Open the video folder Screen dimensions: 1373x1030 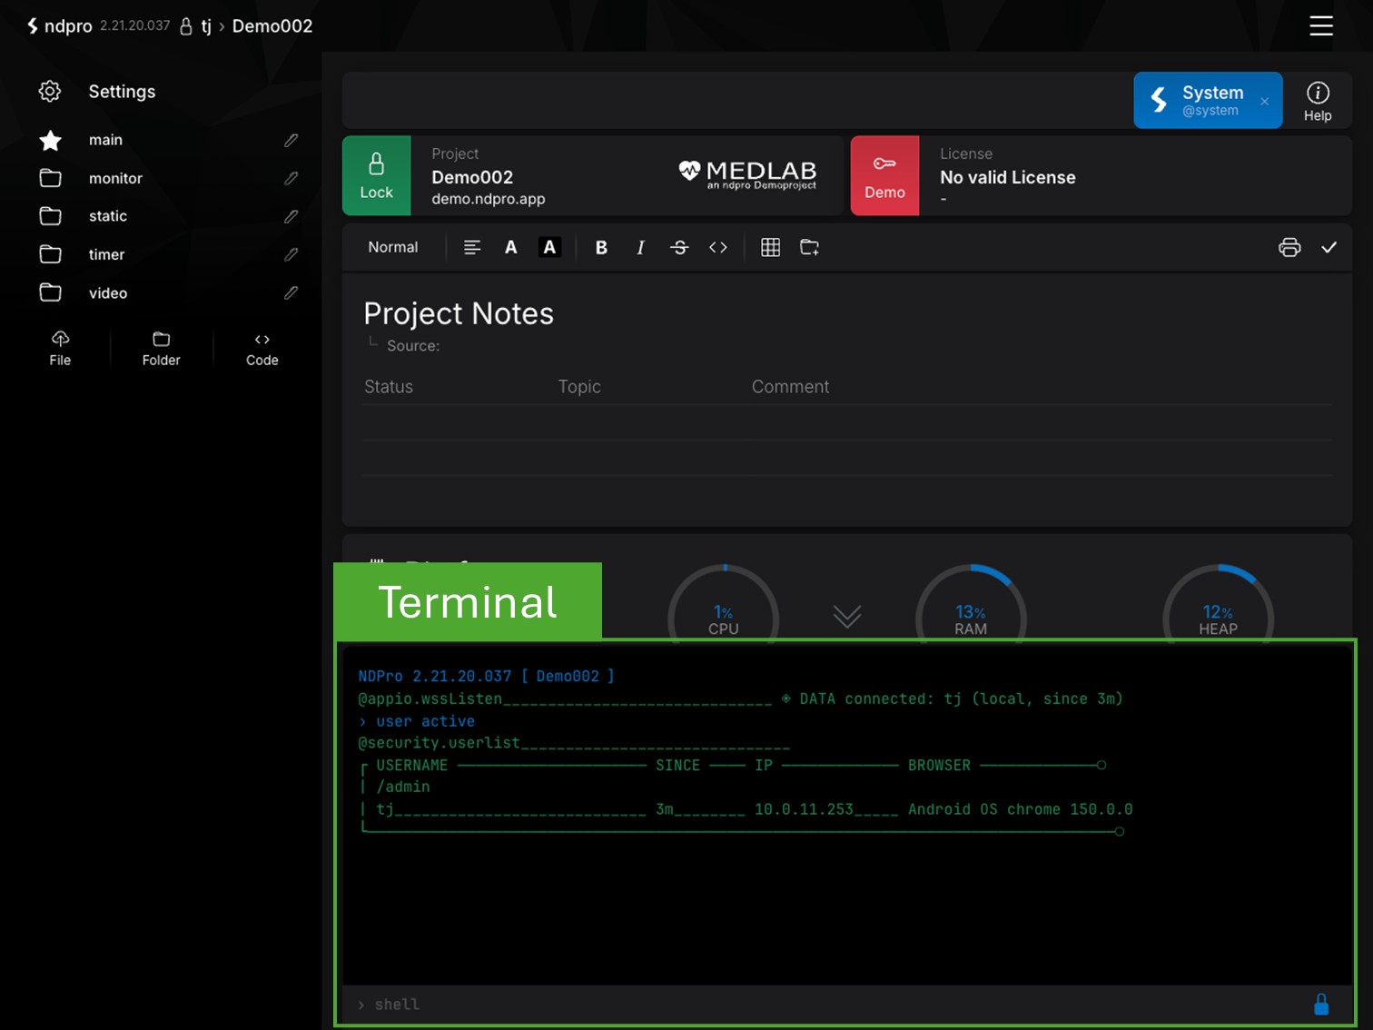pos(108,292)
